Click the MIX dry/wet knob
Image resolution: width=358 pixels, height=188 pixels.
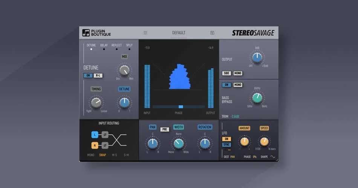click(x=124, y=70)
